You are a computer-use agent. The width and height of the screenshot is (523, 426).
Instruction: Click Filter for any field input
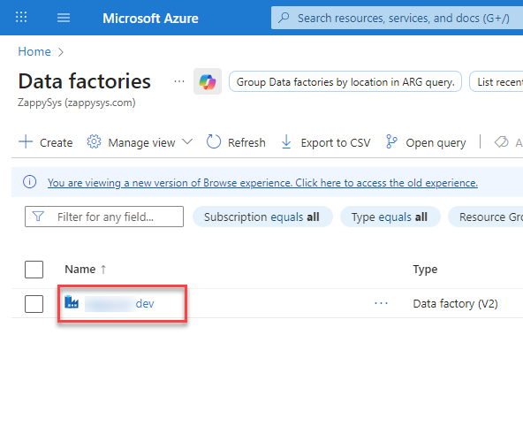[x=104, y=217]
